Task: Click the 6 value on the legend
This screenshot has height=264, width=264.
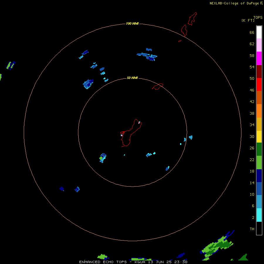Action: tap(253, 206)
